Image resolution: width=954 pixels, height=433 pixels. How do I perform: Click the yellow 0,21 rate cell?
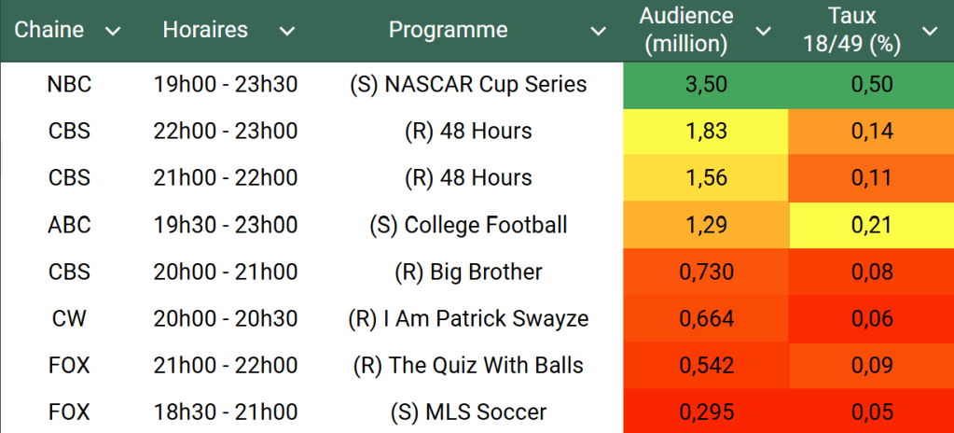click(871, 225)
